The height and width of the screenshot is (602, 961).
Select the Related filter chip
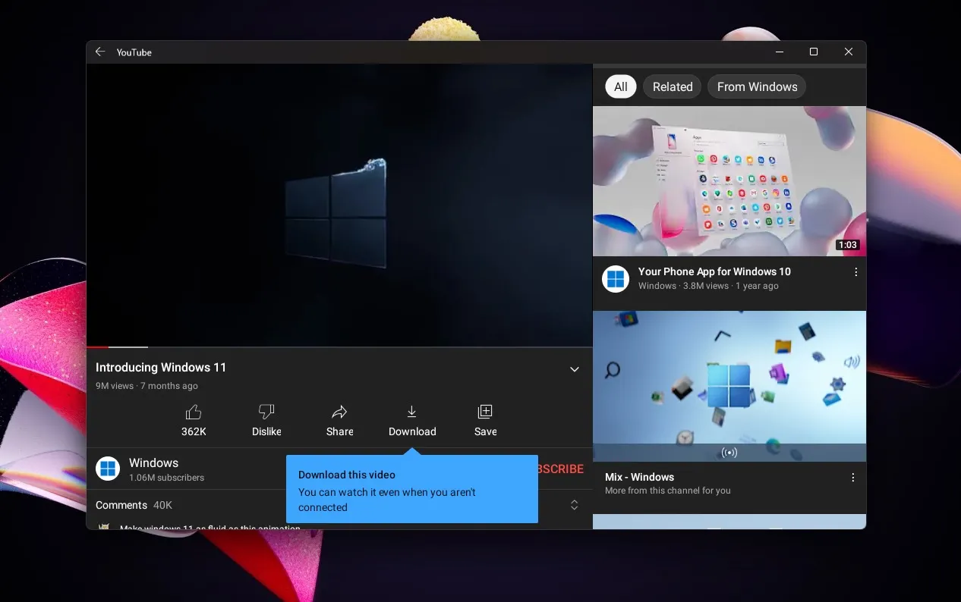pyautogui.click(x=672, y=87)
